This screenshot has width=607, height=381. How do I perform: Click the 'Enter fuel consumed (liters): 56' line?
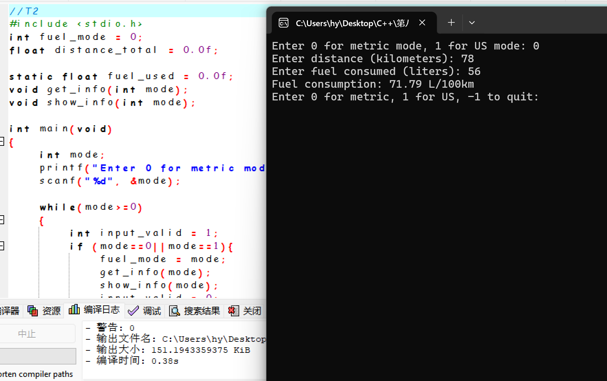pos(376,71)
